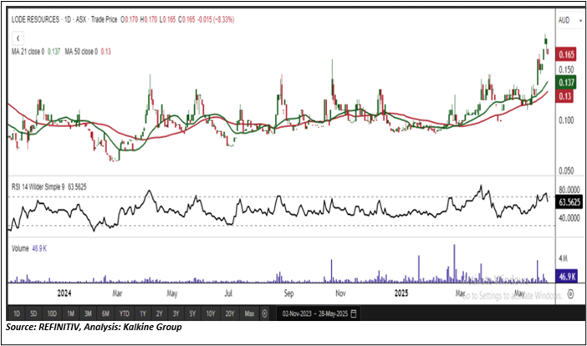Select the 1Y time range
Screen dimensions: 587x346
(x=143, y=313)
